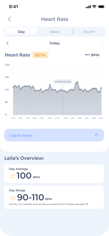
Task: Tap the trend icon beside Day Range
Action: (12, 198)
